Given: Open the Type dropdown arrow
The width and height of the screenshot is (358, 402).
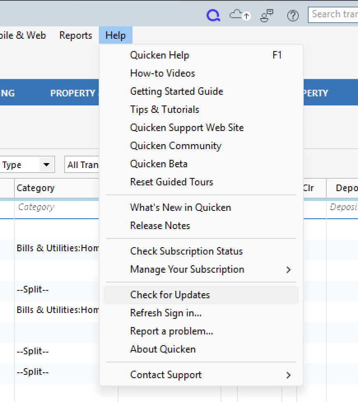Looking at the screenshot, I should [x=46, y=165].
